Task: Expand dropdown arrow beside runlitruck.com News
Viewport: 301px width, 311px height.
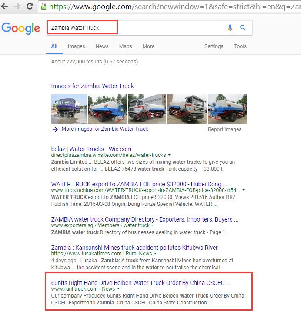Action: click(118, 289)
